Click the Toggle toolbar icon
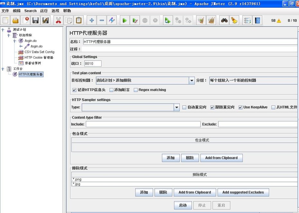The image size is (299, 213). (112, 20)
